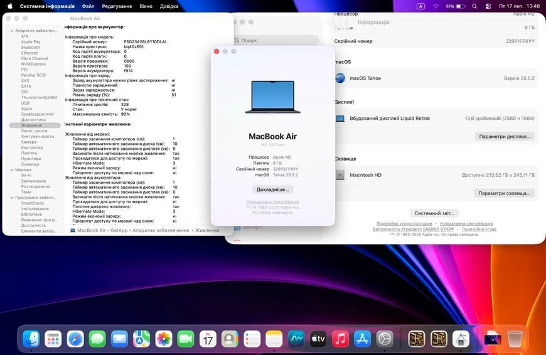The image size is (546, 355).
Task: Open the Редагування menu
Action: pyautogui.click(x=117, y=6)
